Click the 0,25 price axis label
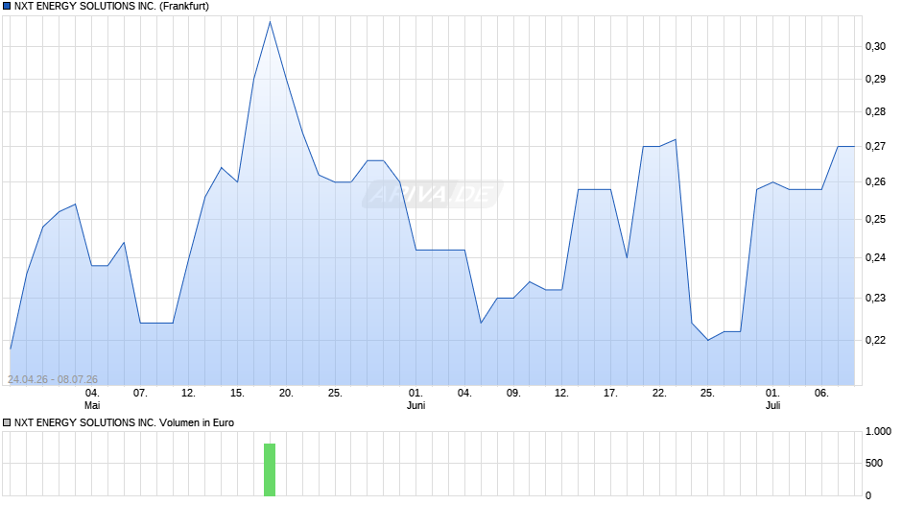The height and width of the screenshot is (505, 902). [875, 220]
